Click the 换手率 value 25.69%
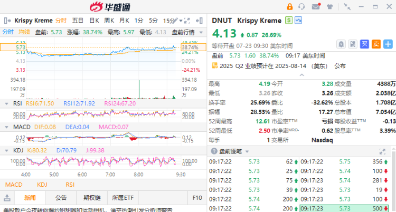The height and width of the screenshot is (212, 396). pyautogui.click(x=260, y=103)
